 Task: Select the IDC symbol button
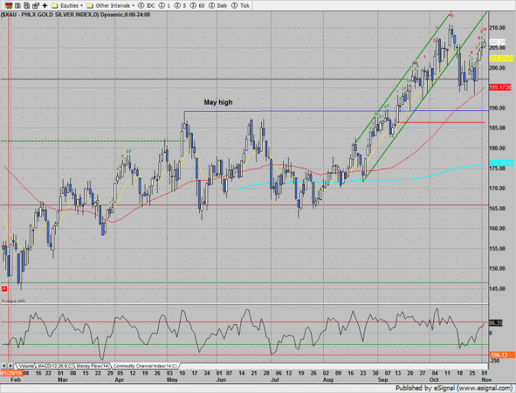click(146, 5)
